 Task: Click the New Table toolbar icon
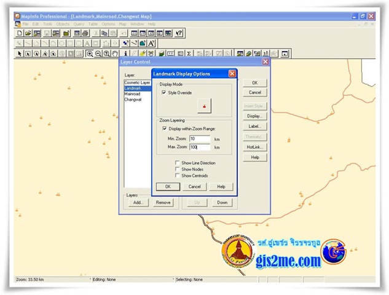point(19,33)
